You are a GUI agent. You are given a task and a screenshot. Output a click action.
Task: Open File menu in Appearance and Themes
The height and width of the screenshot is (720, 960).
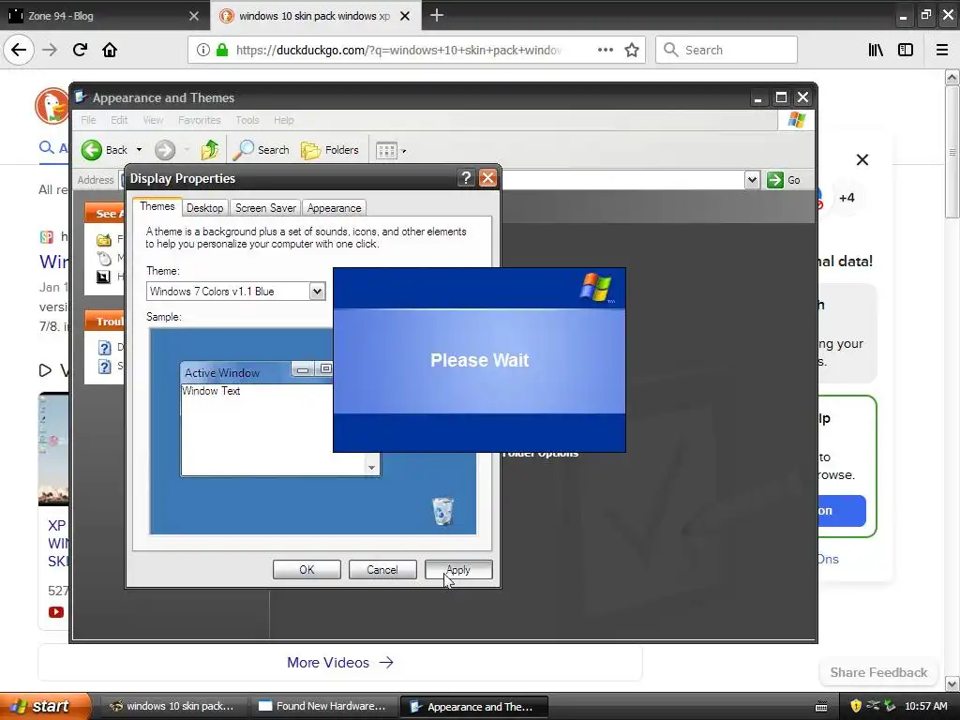(x=88, y=120)
